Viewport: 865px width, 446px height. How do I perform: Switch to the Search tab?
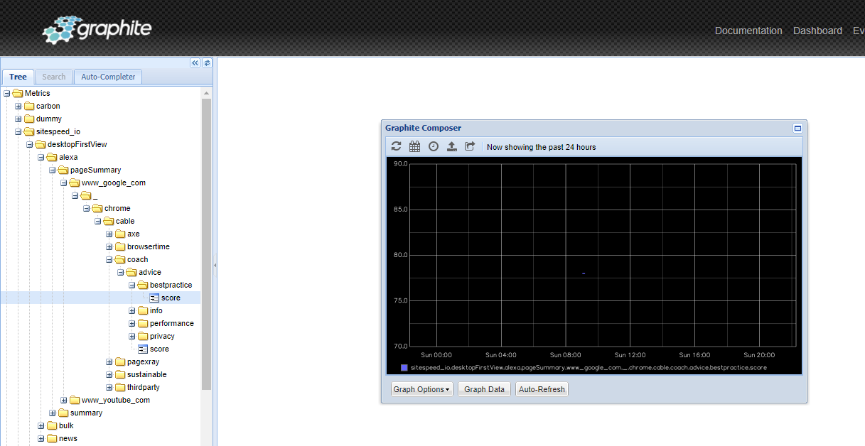pos(53,76)
